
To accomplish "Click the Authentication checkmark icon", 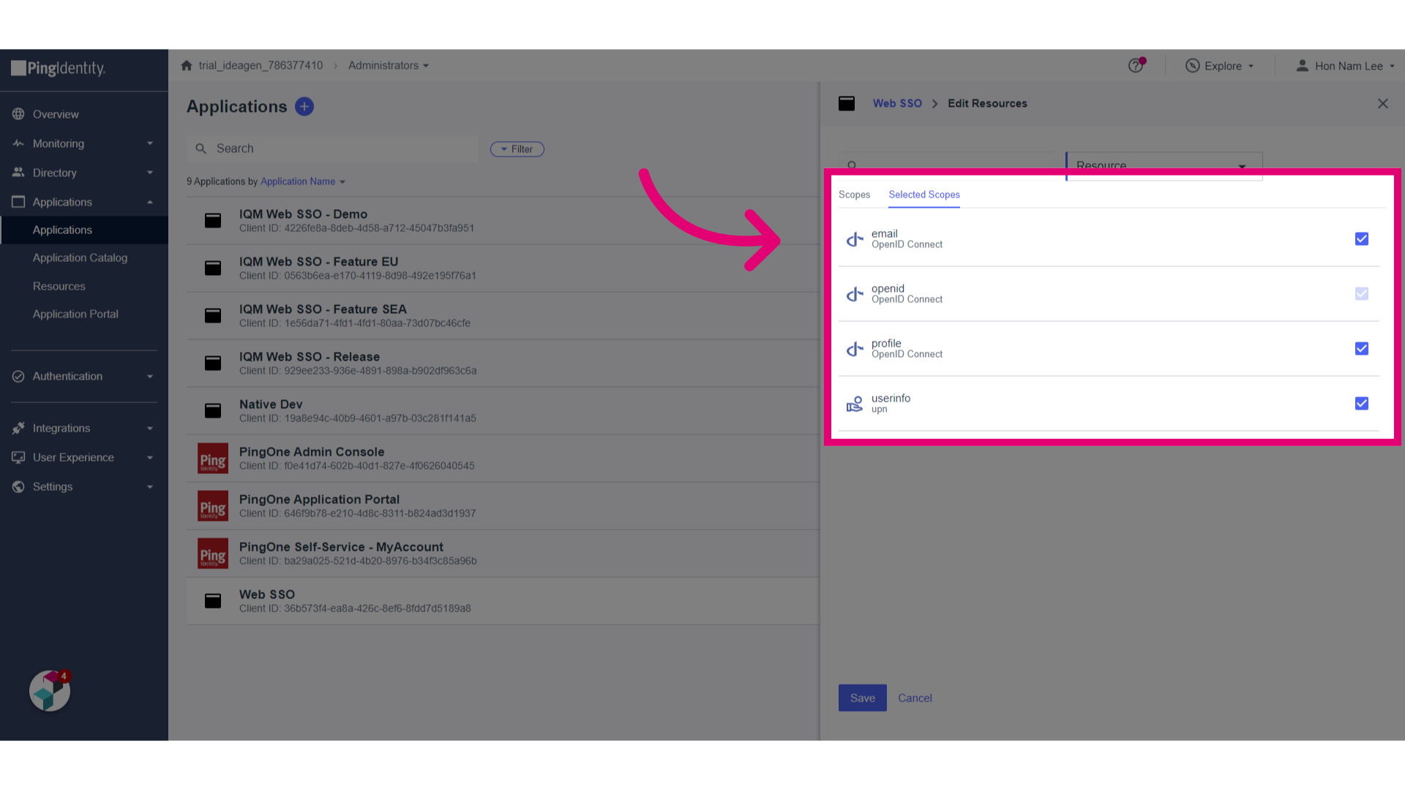I will 18,376.
